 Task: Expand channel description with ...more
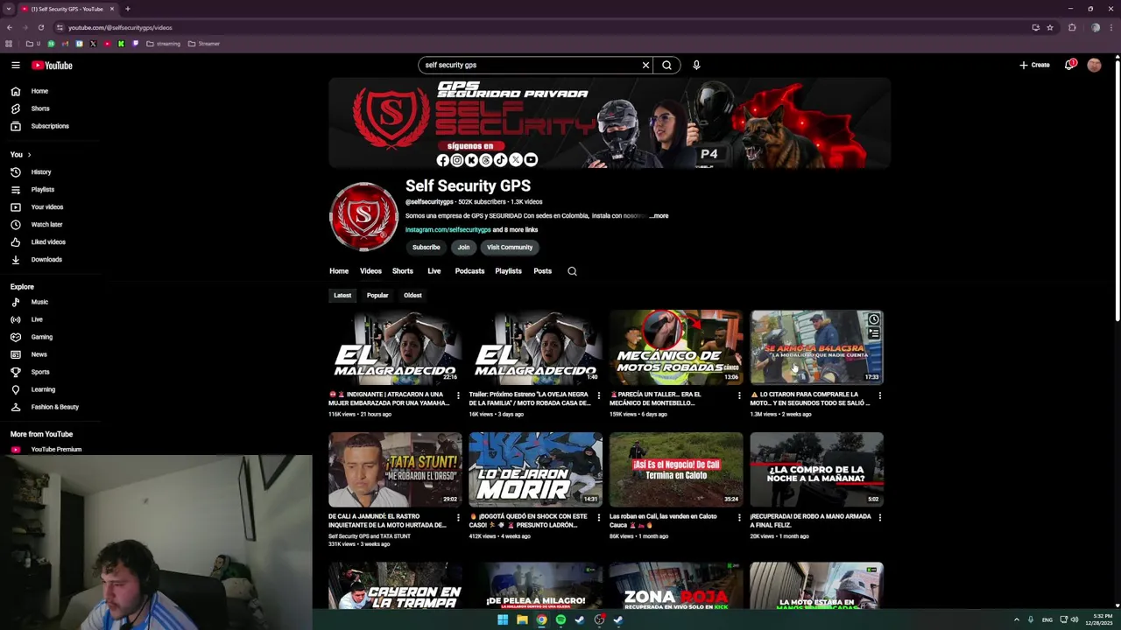659,216
